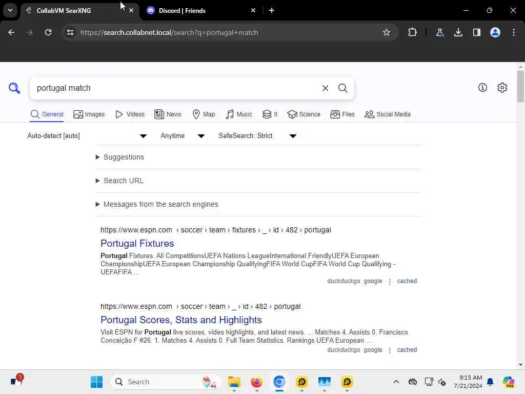Select the Social Media search category

[x=388, y=114]
